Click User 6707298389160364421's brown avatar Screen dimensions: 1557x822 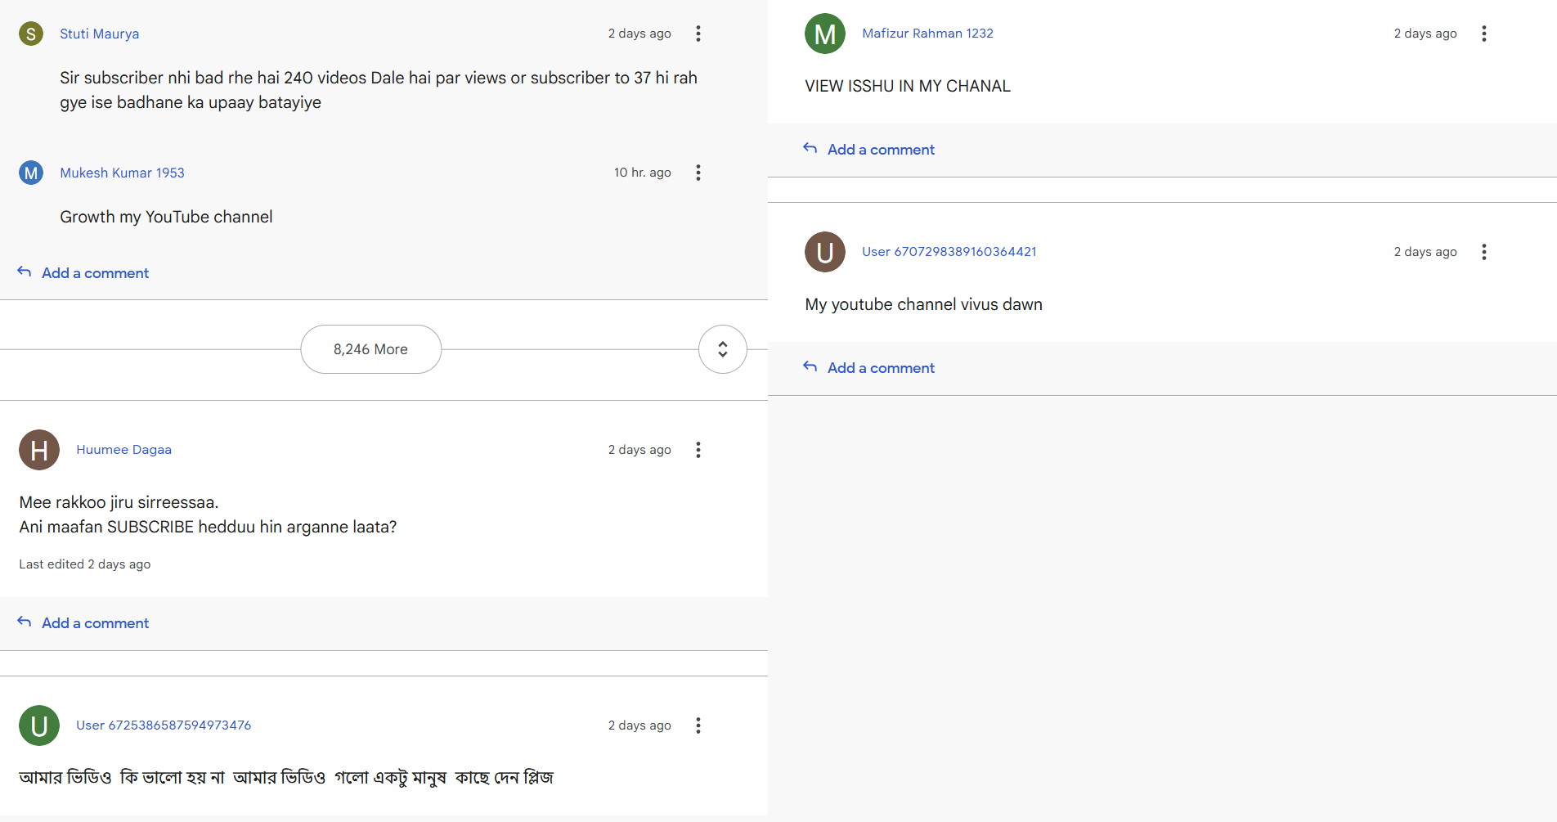tap(825, 252)
